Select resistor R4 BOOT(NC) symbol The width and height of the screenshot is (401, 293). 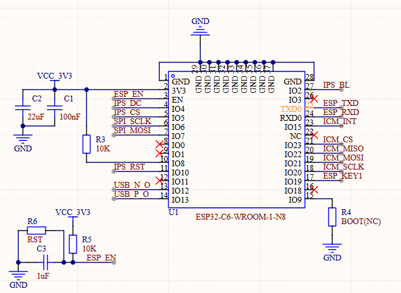click(332, 217)
